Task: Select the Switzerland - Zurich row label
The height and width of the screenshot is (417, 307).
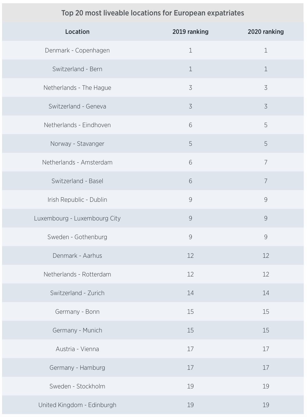Action: pyautogui.click(x=77, y=293)
